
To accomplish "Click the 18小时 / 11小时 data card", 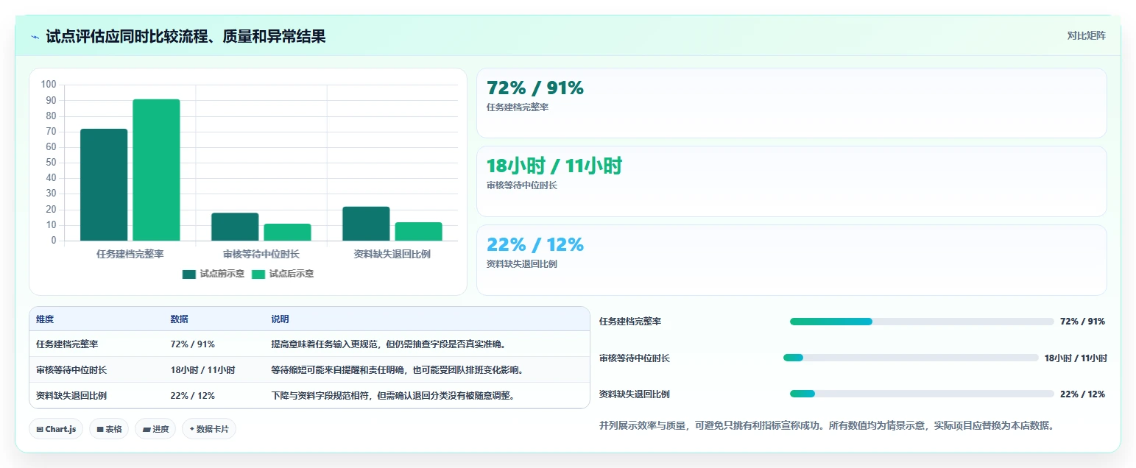I will 791,181.
